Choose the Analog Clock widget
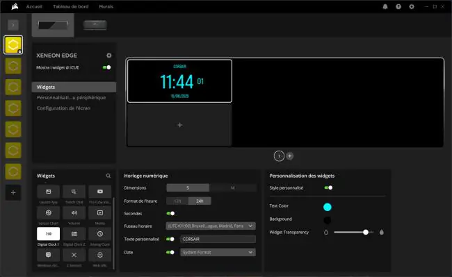Image resolution: width=452 pixels, height=277 pixels. pos(99,234)
